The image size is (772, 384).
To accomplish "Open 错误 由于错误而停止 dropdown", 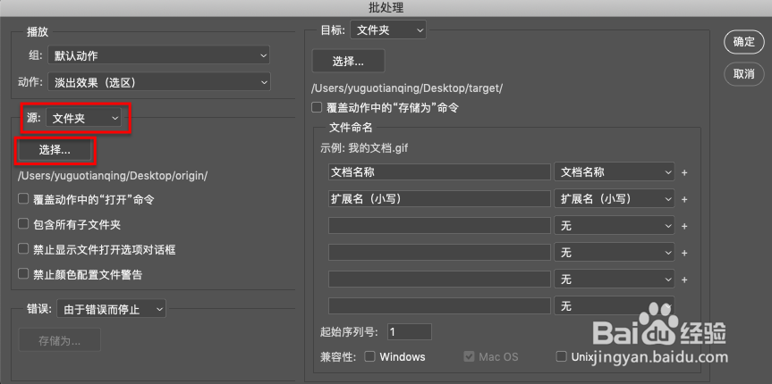I will point(111,309).
